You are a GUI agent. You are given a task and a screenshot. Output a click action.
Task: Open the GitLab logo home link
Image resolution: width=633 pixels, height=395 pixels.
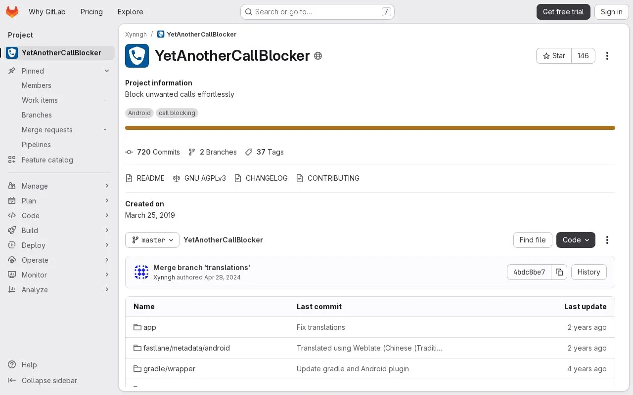(12, 12)
